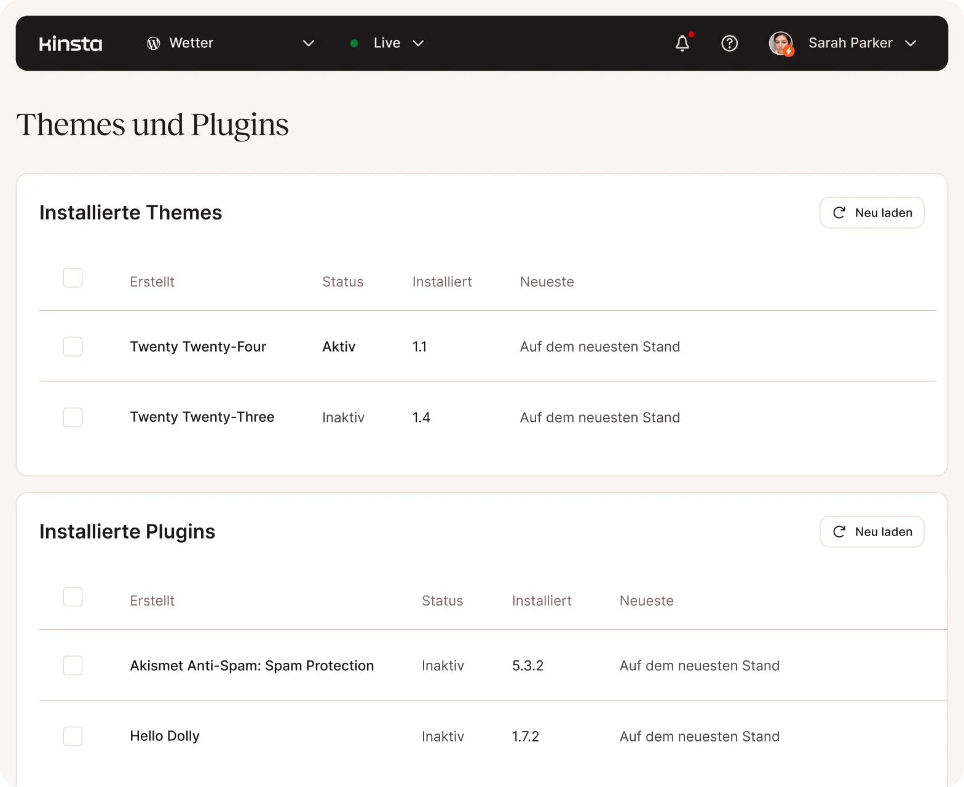
Task: Expand the Wetter site selector chevron
Action: pyautogui.click(x=309, y=43)
